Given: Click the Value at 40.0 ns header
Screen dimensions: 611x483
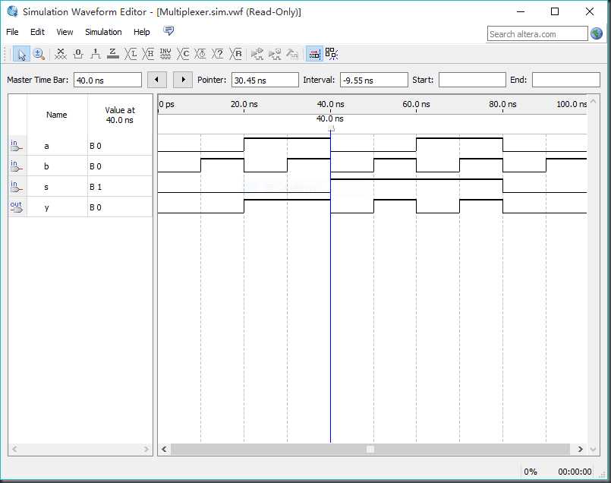Looking at the screenshot, I should coord(120,115).
